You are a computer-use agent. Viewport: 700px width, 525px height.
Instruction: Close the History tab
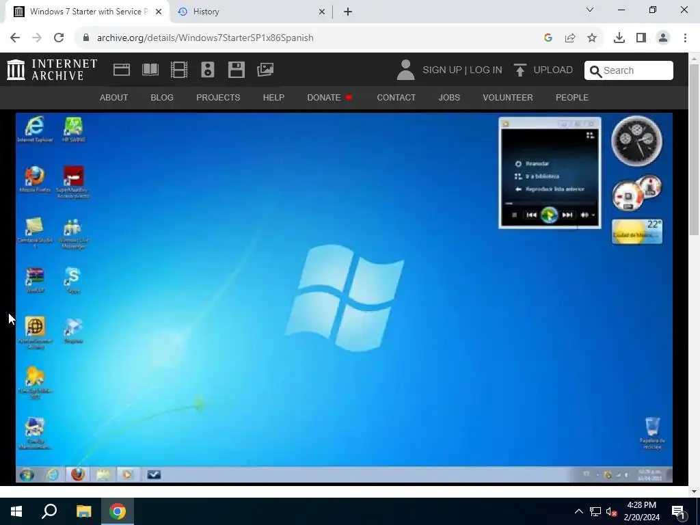[322, 12]
